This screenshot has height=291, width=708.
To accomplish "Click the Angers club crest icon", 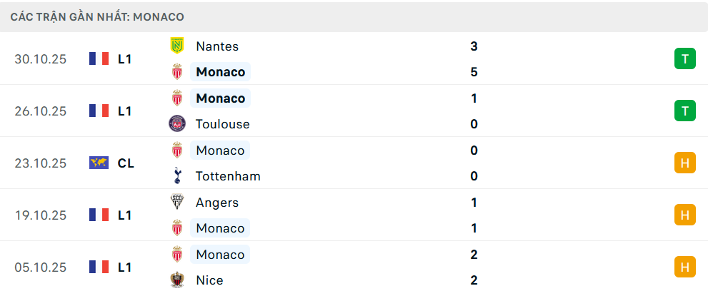I will 176,203.
